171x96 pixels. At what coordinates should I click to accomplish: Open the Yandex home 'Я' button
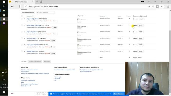20,6
